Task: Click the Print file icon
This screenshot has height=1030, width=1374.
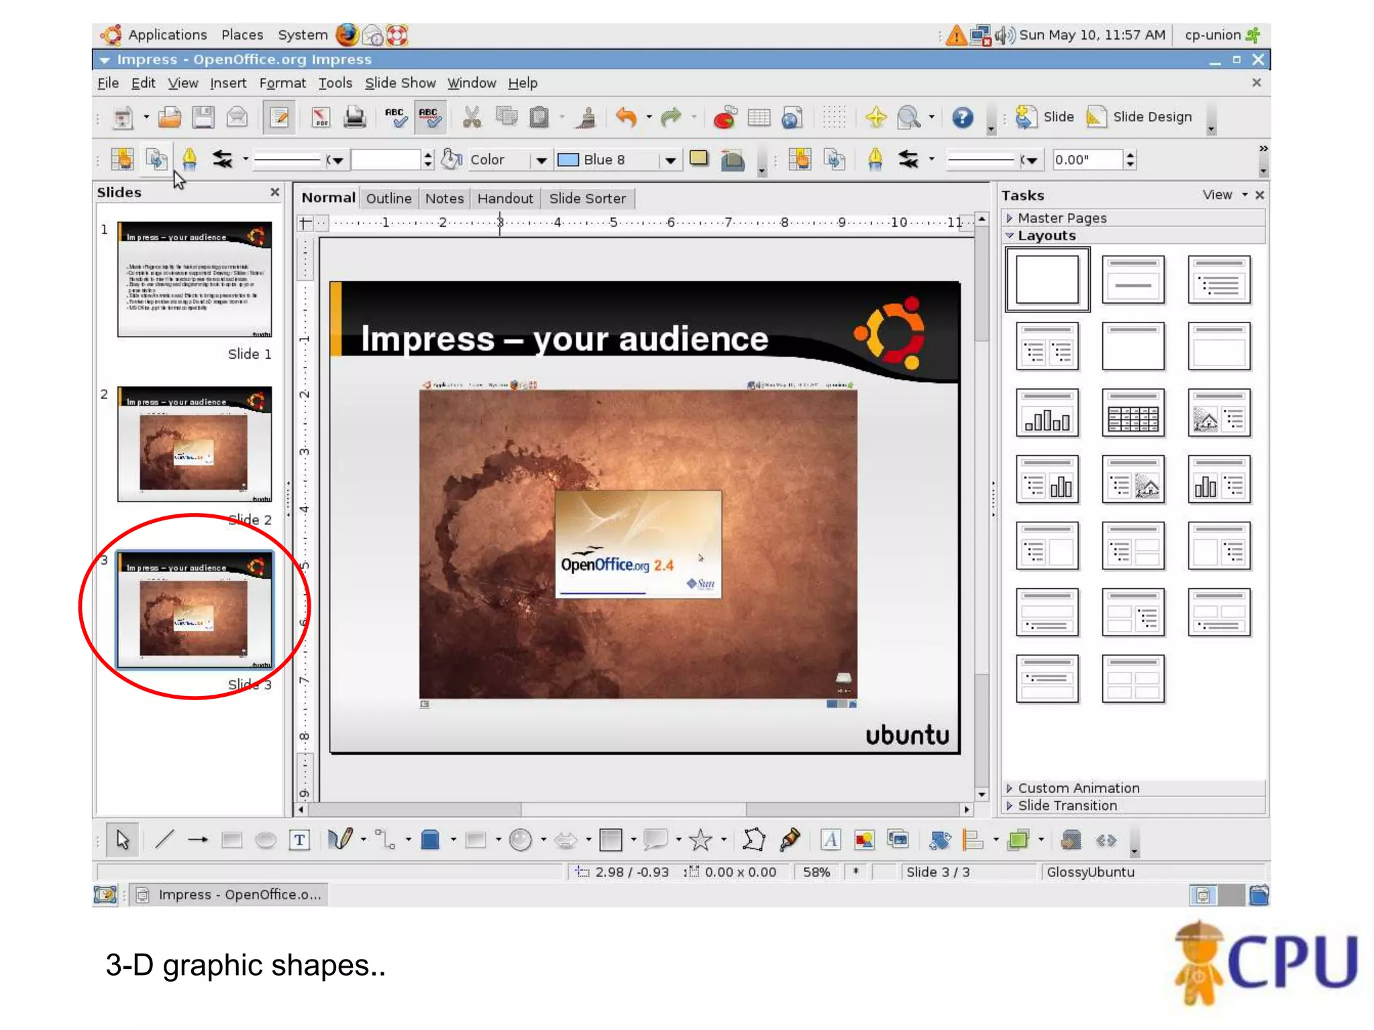Action: tap(355, 117)
